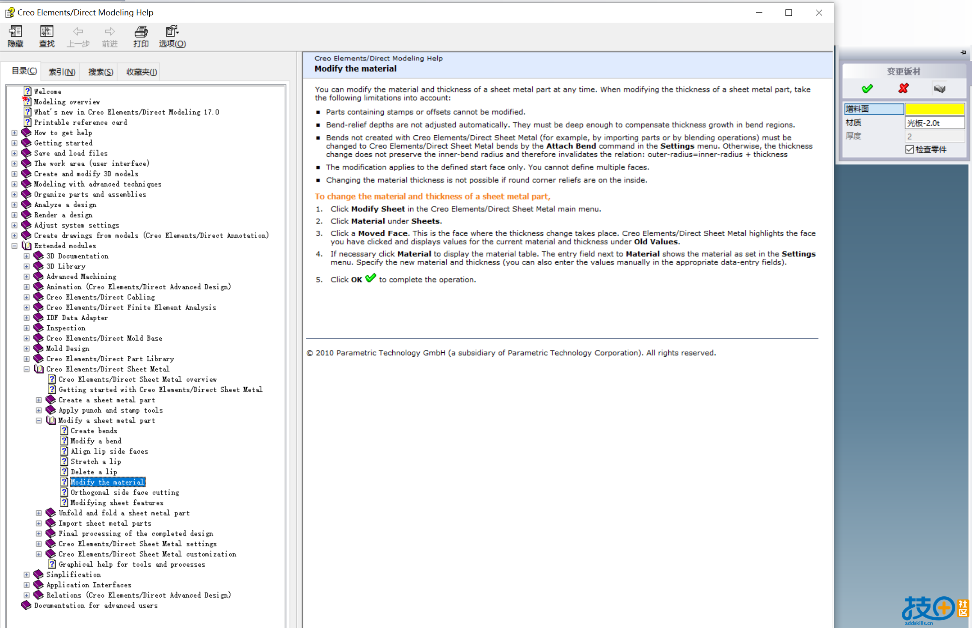The height and width of the screenshot is (628, 972).
Task: Open What's new in Creo Elements/Direct Modeling 17.0
Action: pos(127,112)
